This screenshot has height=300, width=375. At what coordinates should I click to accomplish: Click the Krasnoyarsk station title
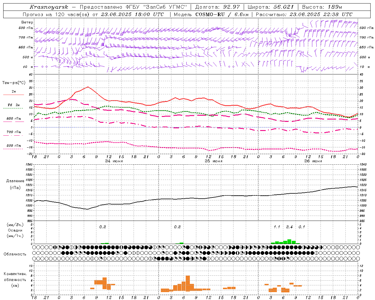49,7
